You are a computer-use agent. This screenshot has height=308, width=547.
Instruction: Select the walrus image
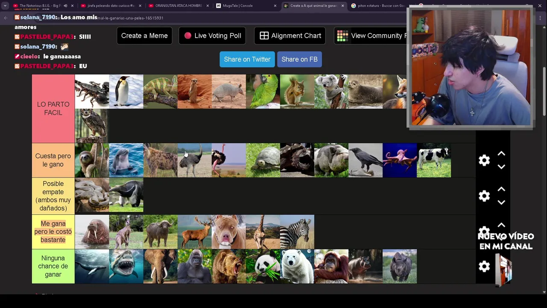[92, 232]
